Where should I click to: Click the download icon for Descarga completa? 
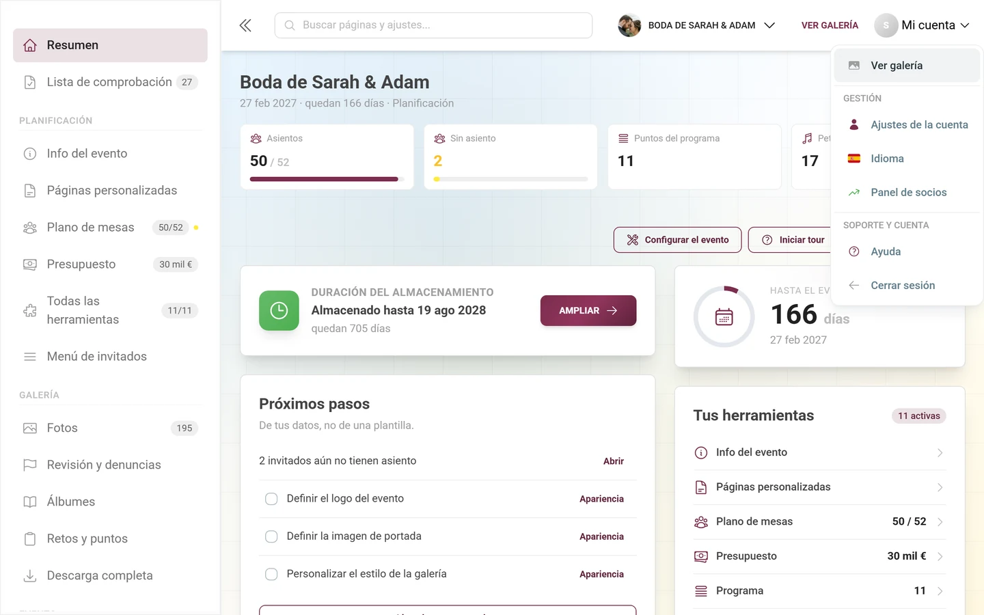[x=30, y=575]
